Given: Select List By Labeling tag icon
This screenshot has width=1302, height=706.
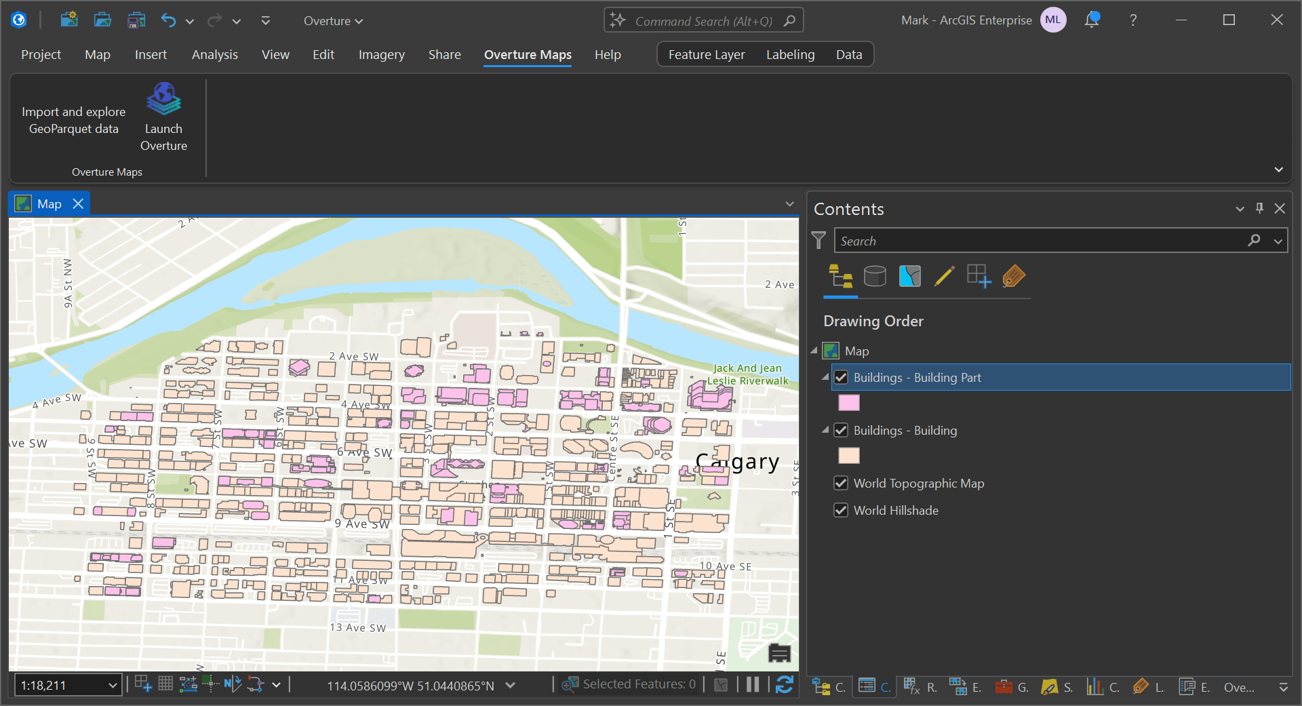Looking at the screenshot, I should click(x=1013, y=277).
